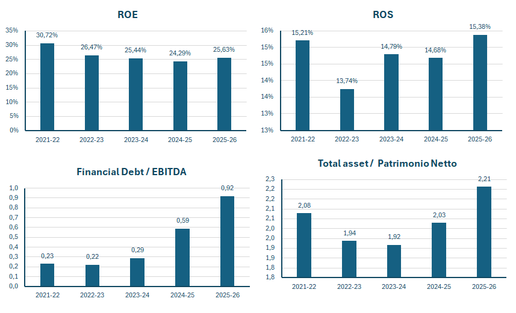This screenshot has height=313, width=516.
Task: Click the 26,47% data label
Action: pyautogui.click(x=92, y=47)
